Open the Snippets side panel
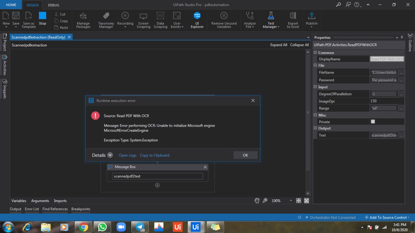Screen dimensions: 415x233 point(5,89)
